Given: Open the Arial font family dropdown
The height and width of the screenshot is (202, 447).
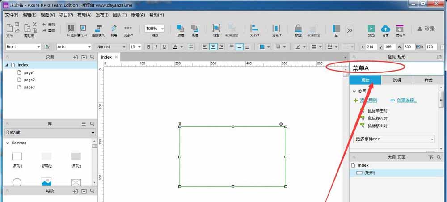Looking at the screenshot, I should (x=74, y=47).
